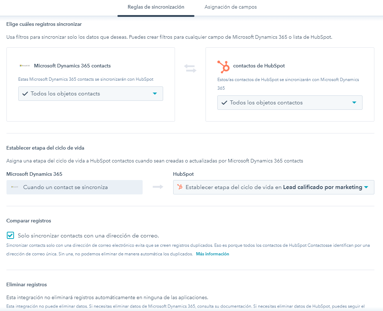Open the Todos los objetos contactos dropdown
Image resolution: width=383 pixels, height=311 pixels.
click(x=290, y=103)
